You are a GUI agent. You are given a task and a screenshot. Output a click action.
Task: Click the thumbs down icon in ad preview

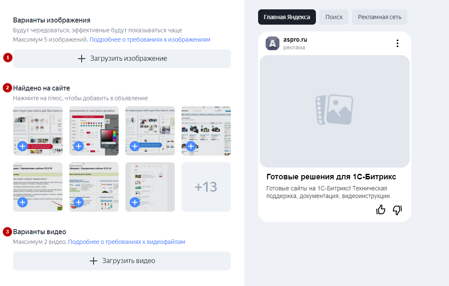pyautogui.click(x=397, y=210)
